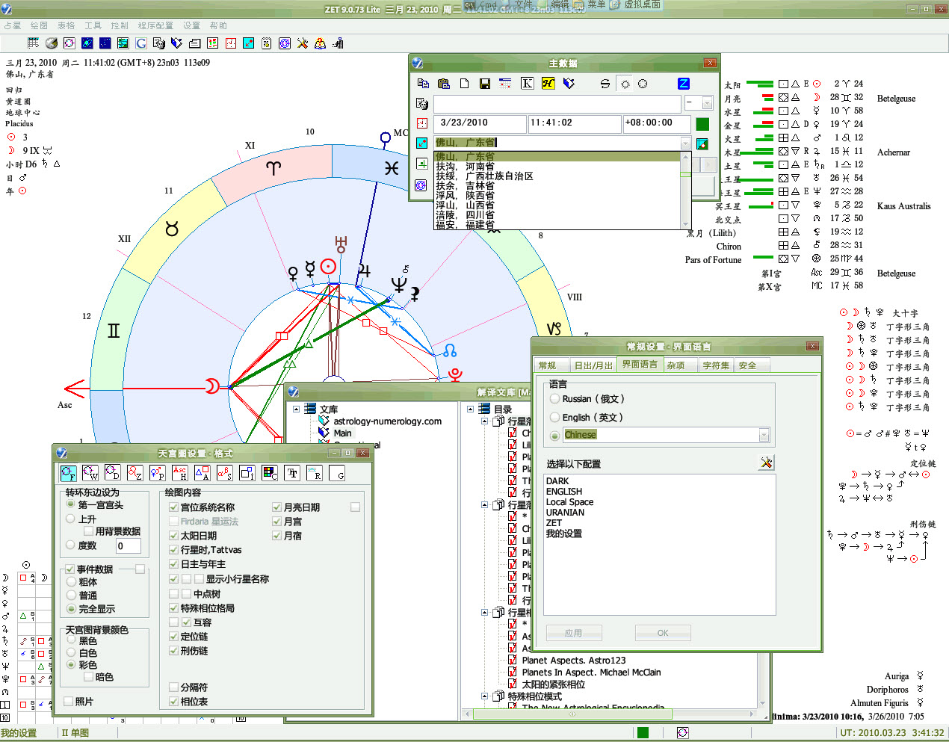Image resolution: width=949 pixels, height=742 pixels.
Task: Click the green color square beside timezone field
Action: (702, 124)
